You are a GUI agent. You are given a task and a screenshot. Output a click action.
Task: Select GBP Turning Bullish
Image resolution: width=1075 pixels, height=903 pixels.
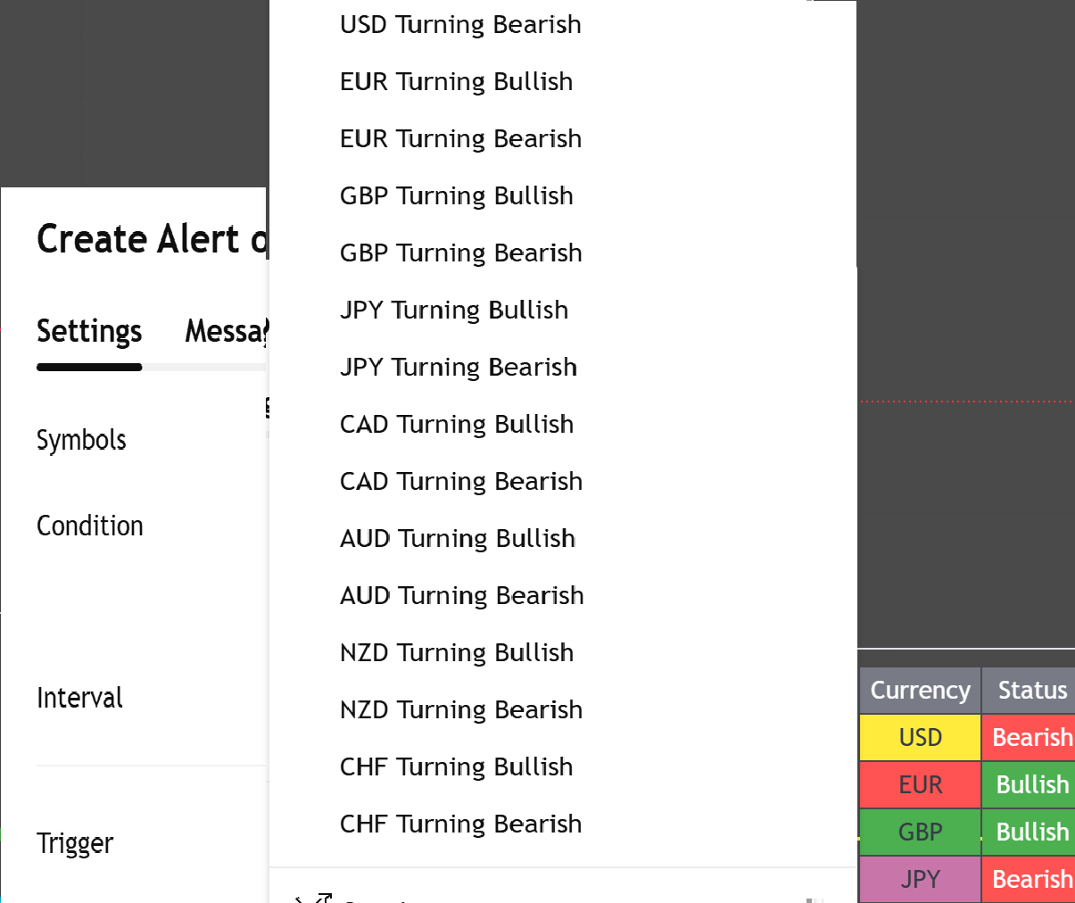457,195
